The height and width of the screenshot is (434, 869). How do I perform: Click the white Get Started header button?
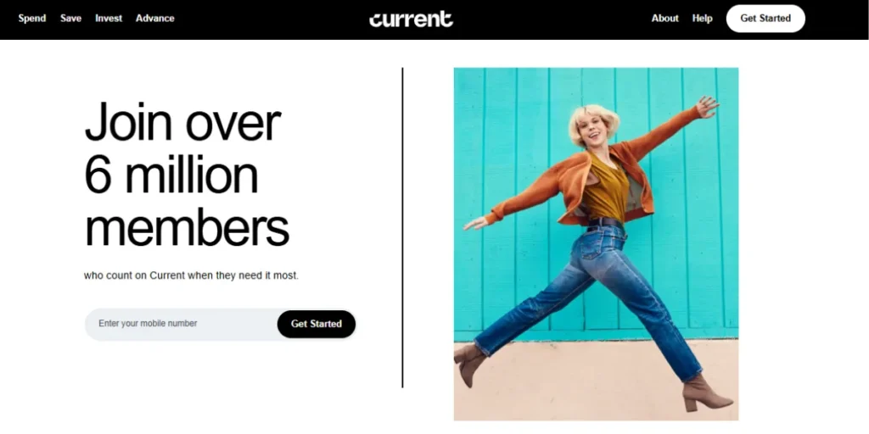[765, 19]
